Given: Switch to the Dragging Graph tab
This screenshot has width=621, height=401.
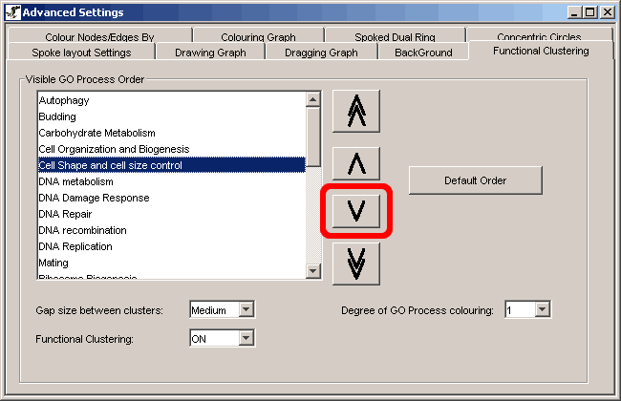Looking at the screenshot, I should tap(321, 53).
